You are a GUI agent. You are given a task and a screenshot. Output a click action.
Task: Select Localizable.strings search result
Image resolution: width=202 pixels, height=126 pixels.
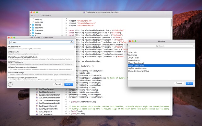pyautogui.click(x=41, y=74)
